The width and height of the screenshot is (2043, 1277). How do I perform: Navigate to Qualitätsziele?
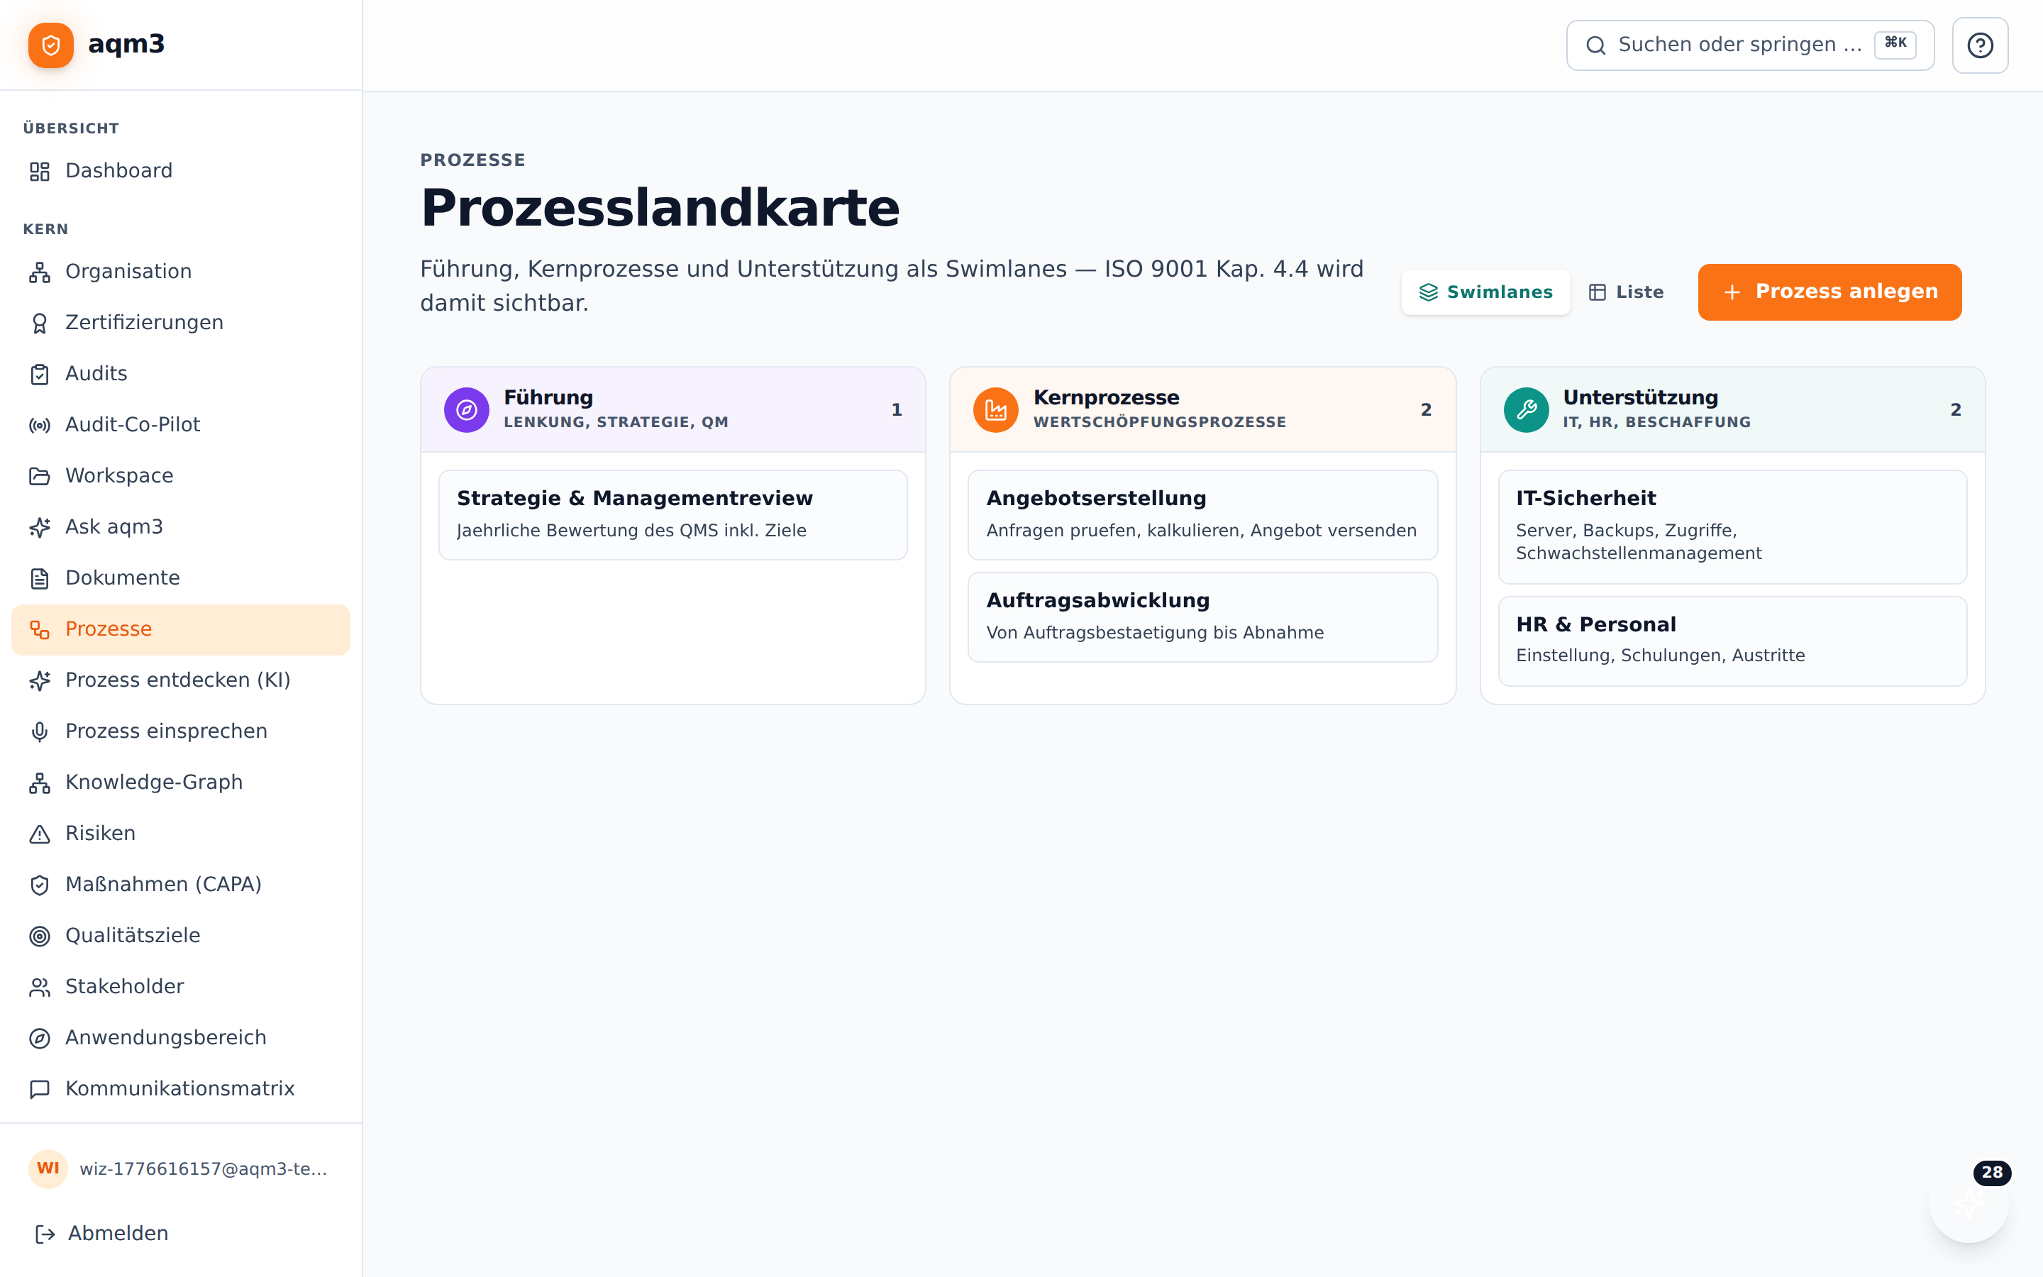[x=181, y=936]
